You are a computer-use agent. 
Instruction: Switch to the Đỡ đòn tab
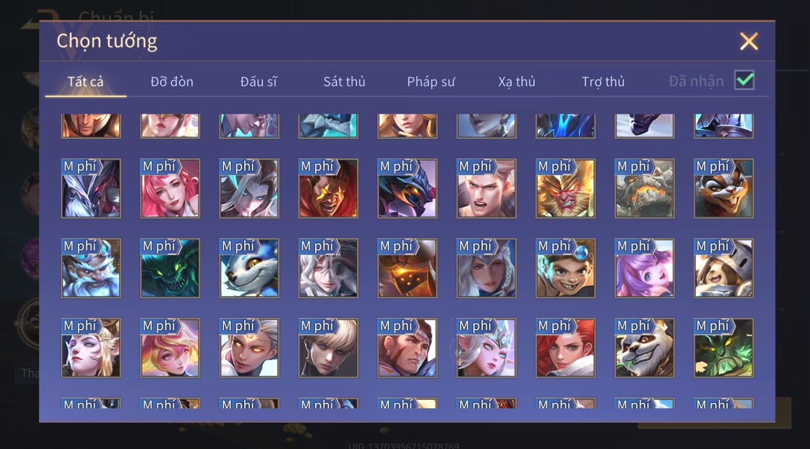tap(172, 82)
